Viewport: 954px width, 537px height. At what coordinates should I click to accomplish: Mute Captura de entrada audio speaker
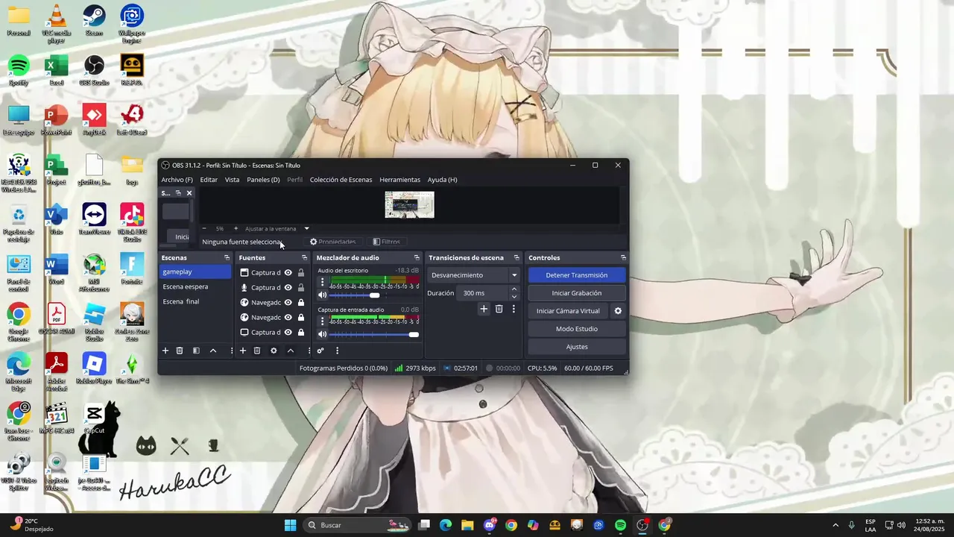click(x=322, y=334)
